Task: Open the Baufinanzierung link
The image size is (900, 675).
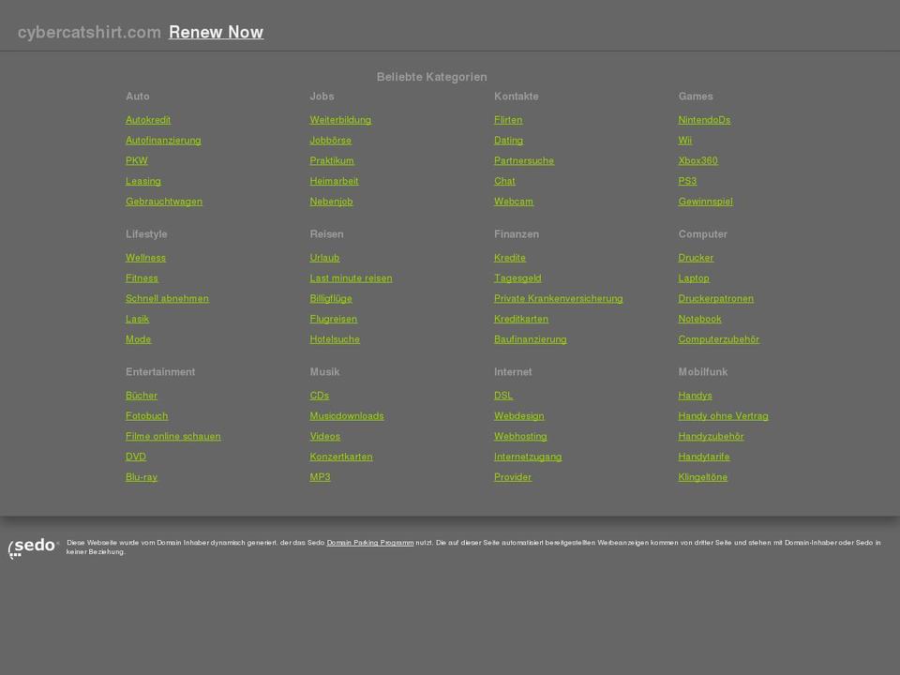Action: coord(531,339)
